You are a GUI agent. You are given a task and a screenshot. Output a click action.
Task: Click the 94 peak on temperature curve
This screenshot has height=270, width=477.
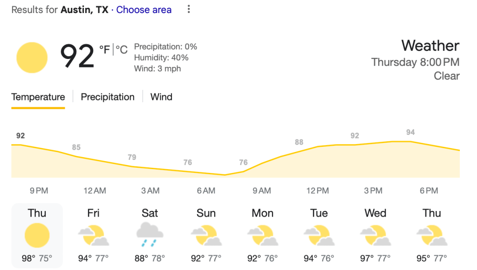[410, 141]
